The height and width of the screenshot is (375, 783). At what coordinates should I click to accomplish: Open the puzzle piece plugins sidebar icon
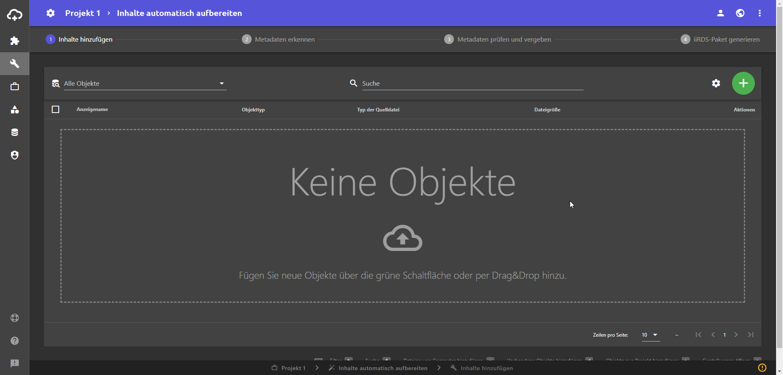[15, 41]
